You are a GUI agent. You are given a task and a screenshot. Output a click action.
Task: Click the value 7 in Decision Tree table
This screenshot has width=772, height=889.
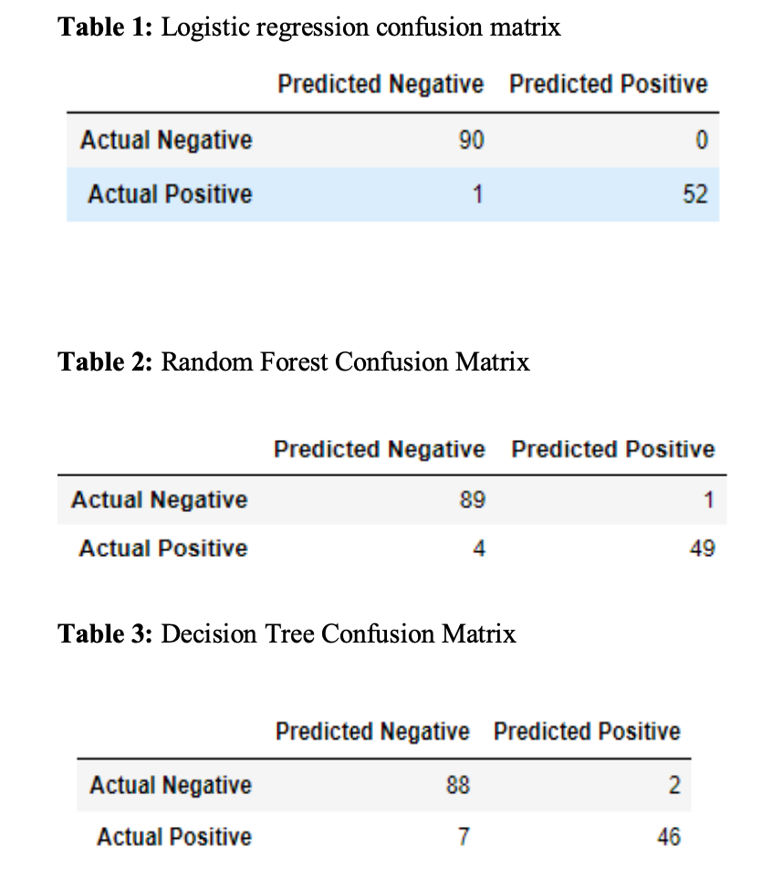point(464,837)
